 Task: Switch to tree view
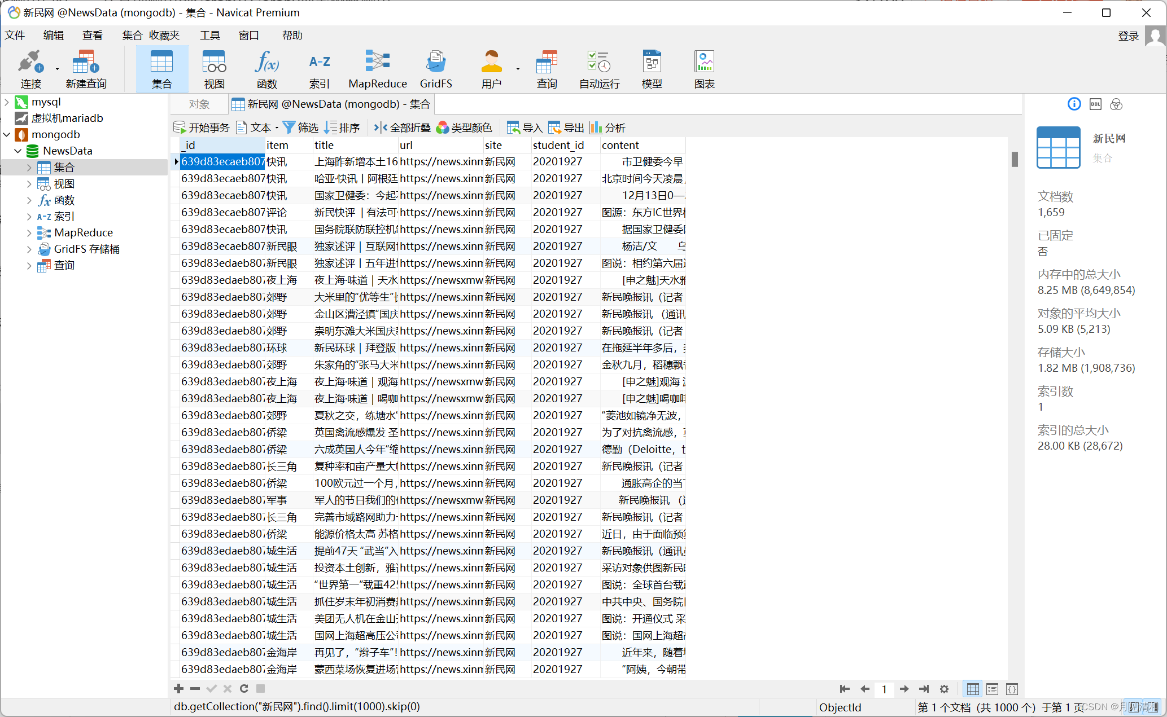coord(992,689)
